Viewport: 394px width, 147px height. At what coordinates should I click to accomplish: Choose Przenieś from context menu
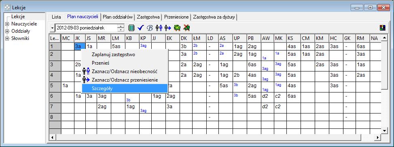point(125,63)
